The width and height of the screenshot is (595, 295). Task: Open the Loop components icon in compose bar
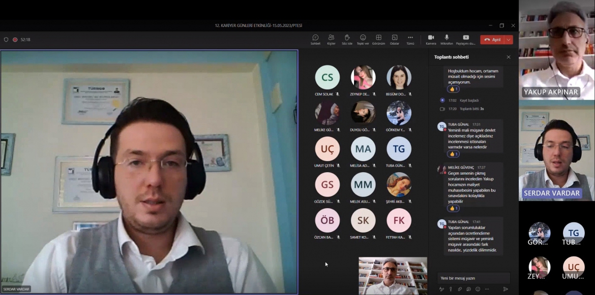(x=469, y=289)
